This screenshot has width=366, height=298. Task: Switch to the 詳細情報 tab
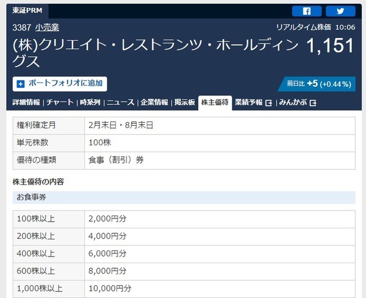[26, 103]
